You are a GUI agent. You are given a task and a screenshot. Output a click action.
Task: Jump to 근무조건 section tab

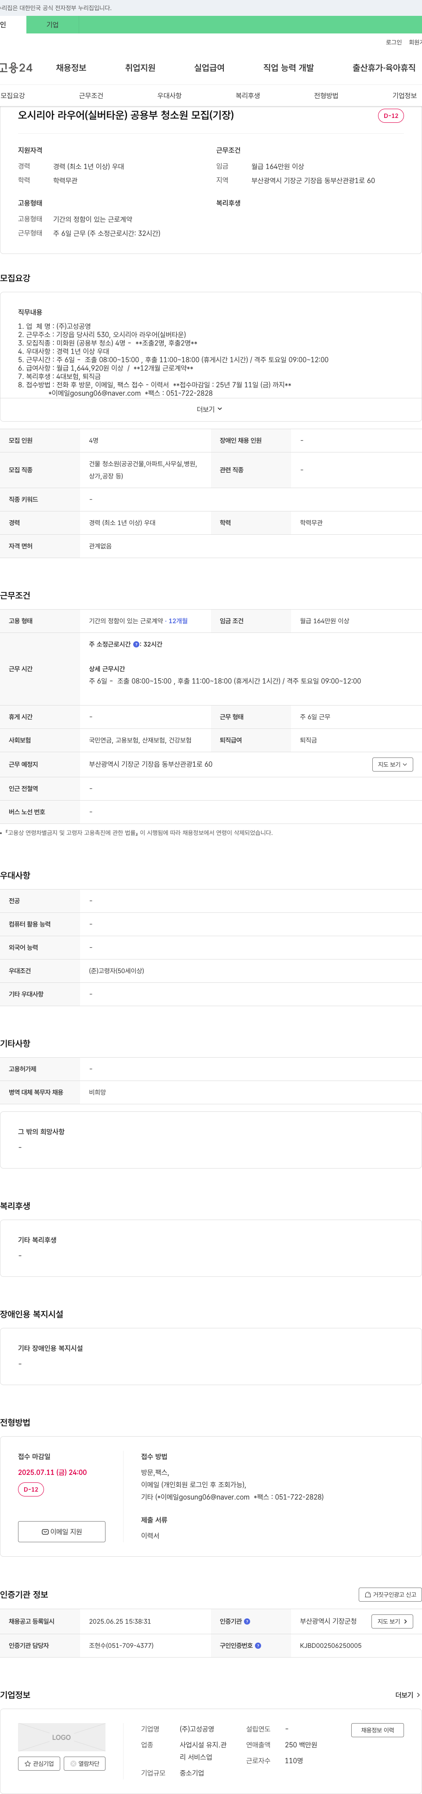[91, 96]
